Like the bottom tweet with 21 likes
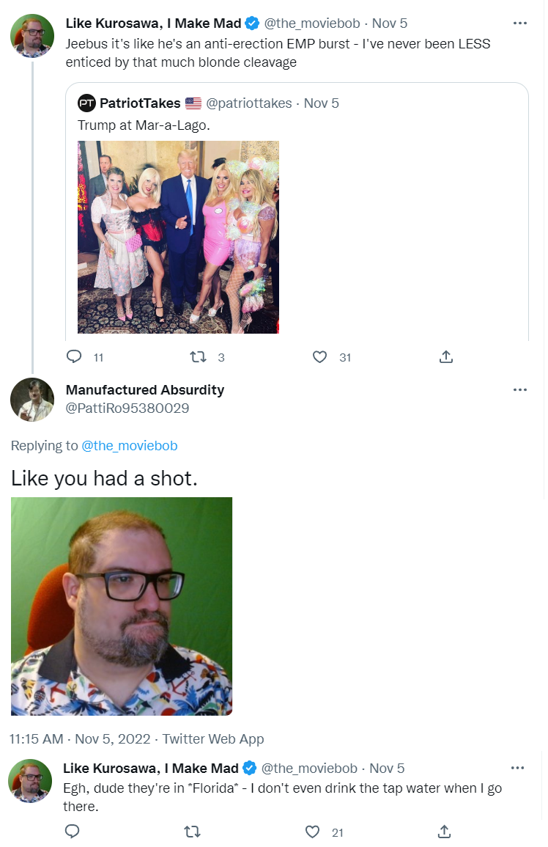The height and width of the screenshot is (847, 548). coord(314,832)
